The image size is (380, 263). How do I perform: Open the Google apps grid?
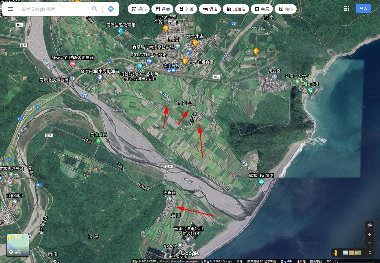coord(346,8)
